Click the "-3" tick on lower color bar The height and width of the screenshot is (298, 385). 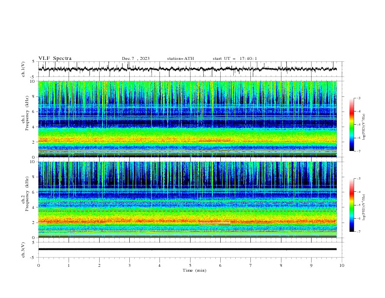coord(359,179)
